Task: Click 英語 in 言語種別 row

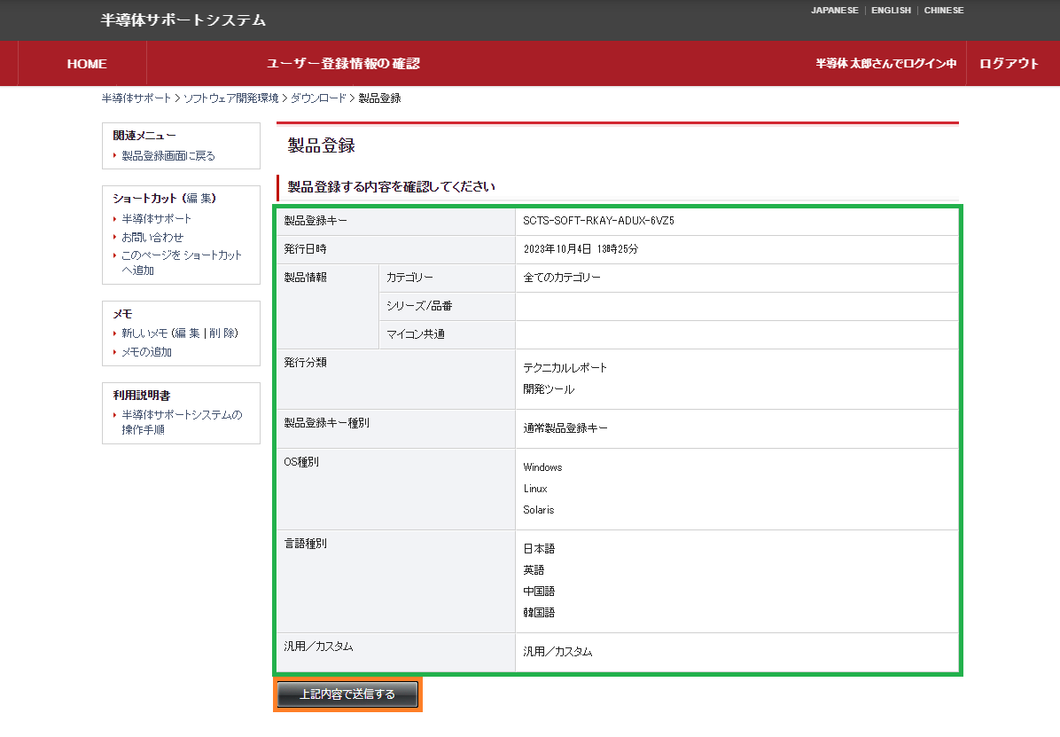Action: point(534,570)
